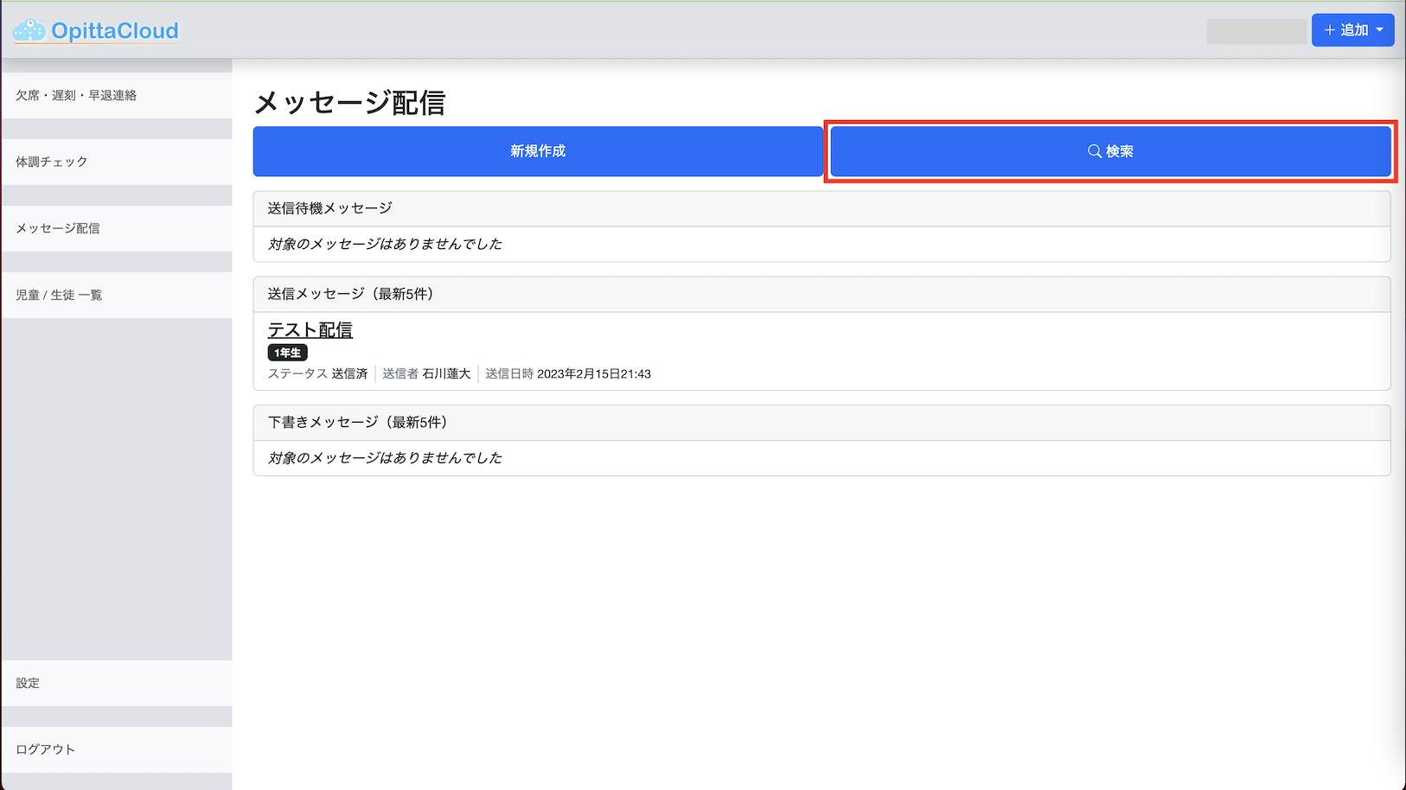Click the blurred username area in header

coord(1256,31)
